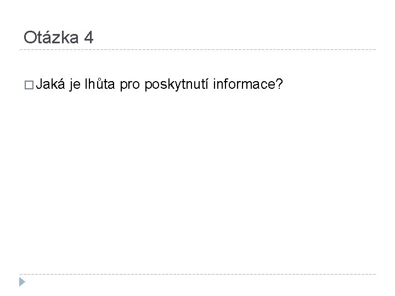Click the word informace

pos(243,84)
